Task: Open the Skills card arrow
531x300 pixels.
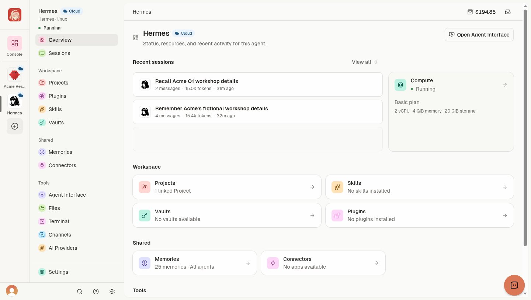Action: [x=505, y=187]
